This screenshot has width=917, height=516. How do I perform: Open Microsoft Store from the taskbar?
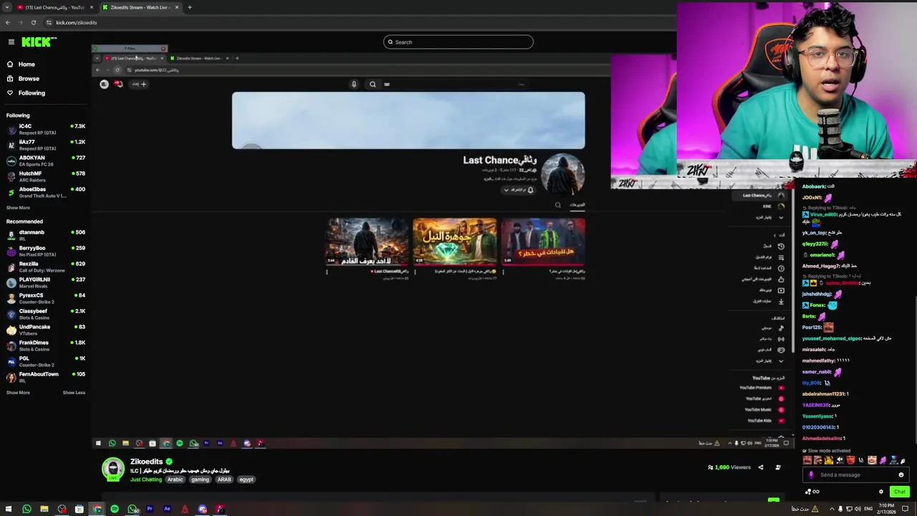(79, 510)
